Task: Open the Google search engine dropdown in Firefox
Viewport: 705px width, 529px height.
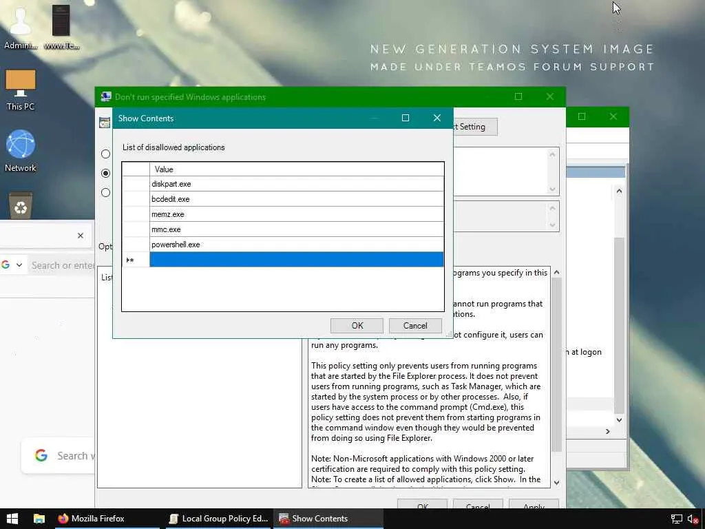Action: [12, 265]
